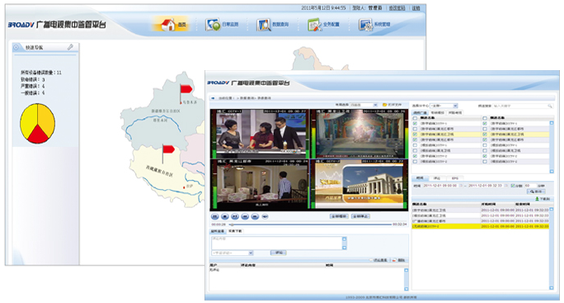Click the 修改密码 link in top bar
This screenshot has height=303, width=564.
(397, 8)
